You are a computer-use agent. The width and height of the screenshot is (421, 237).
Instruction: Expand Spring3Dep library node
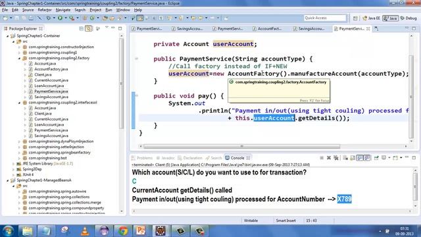[x=13, y=169]
